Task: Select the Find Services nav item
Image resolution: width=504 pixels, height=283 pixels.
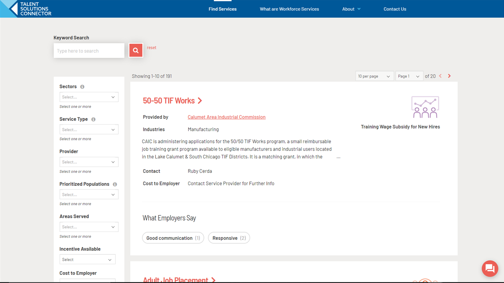Action: tap(223, 9)
